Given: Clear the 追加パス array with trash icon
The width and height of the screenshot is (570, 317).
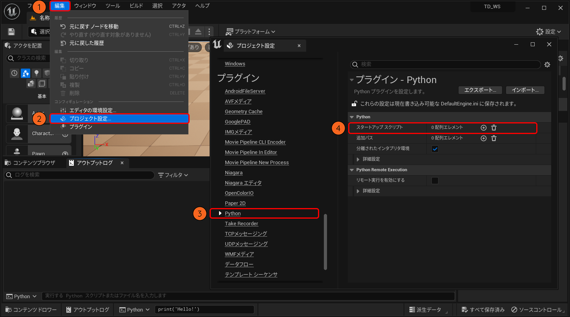Looking at the screenshot, I should point(494,138).
